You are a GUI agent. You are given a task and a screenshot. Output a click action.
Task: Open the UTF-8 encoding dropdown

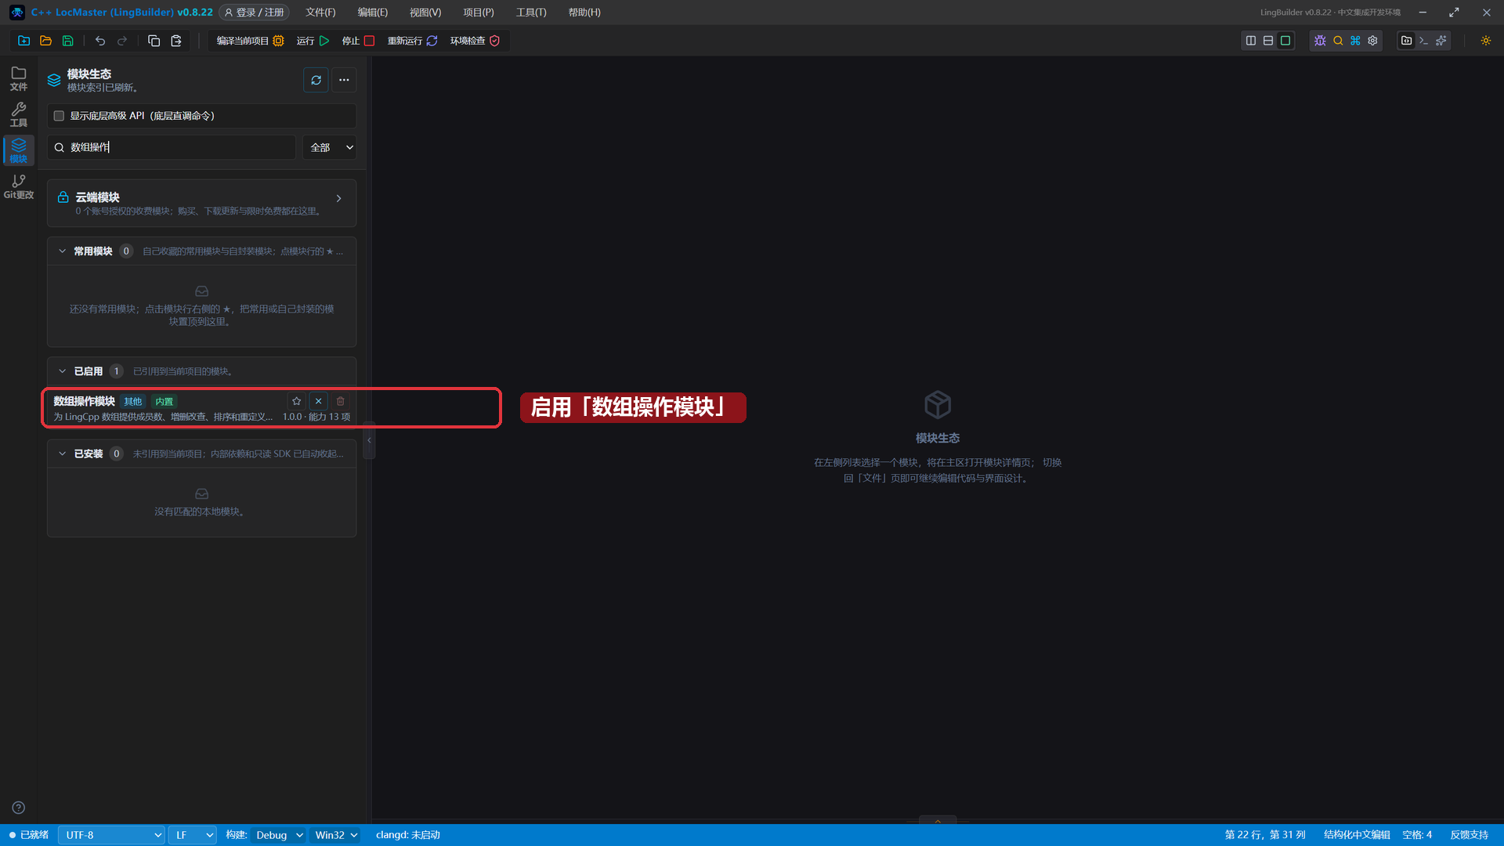pyautogui.click(x=111, y=835)
